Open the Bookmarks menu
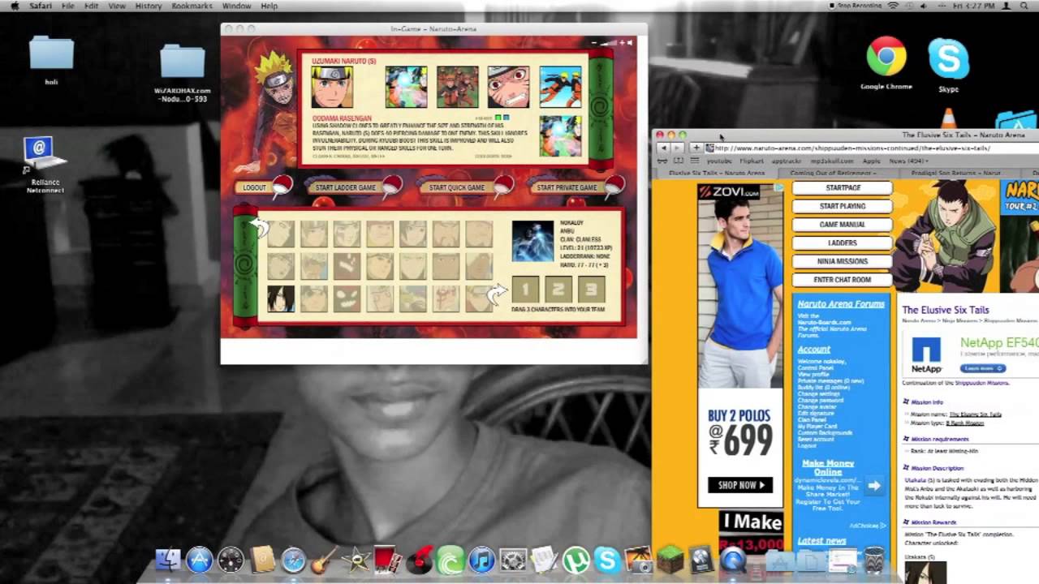 [x=192, y=6]
